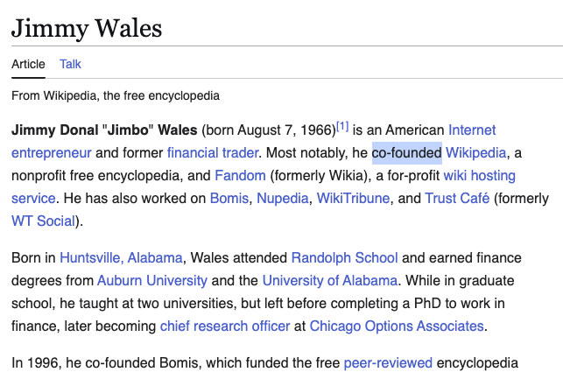Open the word 'Internet' link in first line

(472, 130)
